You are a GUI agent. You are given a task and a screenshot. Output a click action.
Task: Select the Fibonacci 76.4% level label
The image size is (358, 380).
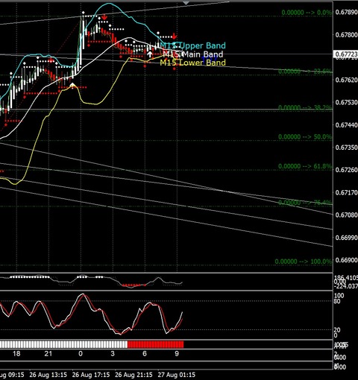coord(305,203)
